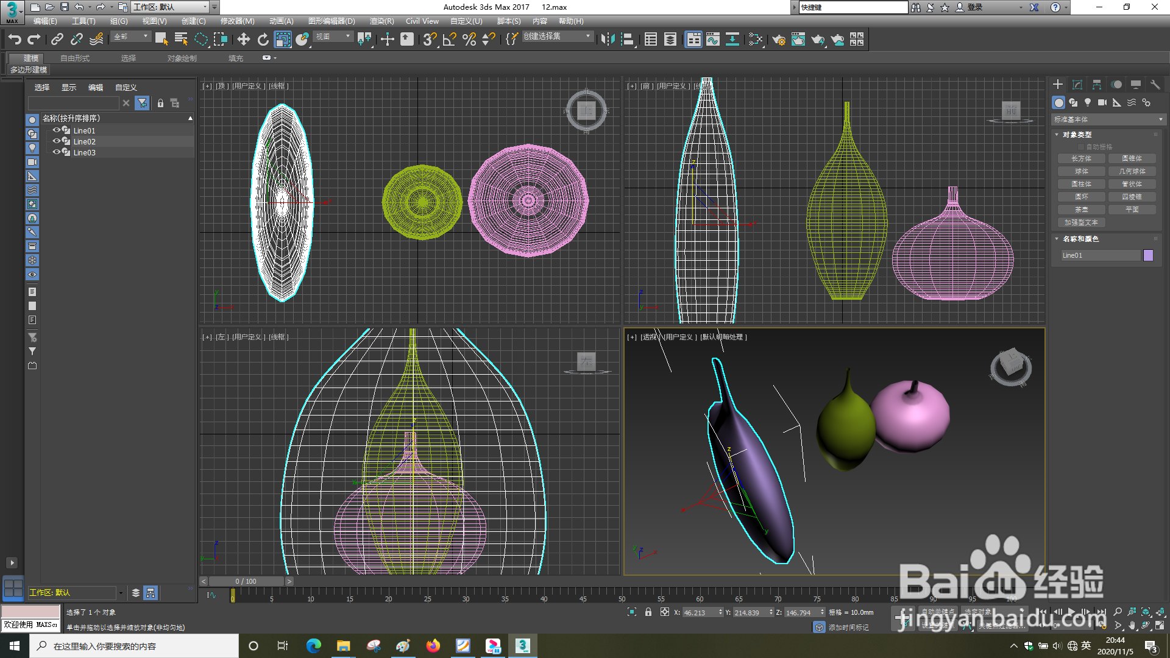Toggle visibility of Line03 in scene explorer
Viewport: 1170px width, 658px height.
(x=56, y=152)
